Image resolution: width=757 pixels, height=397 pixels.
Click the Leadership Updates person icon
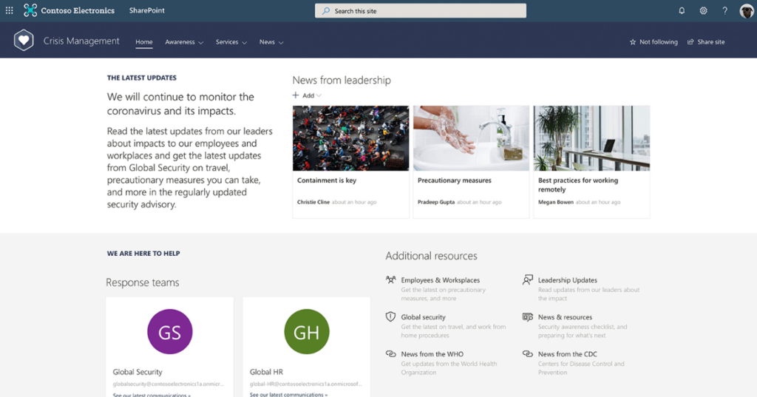(528, 279)
